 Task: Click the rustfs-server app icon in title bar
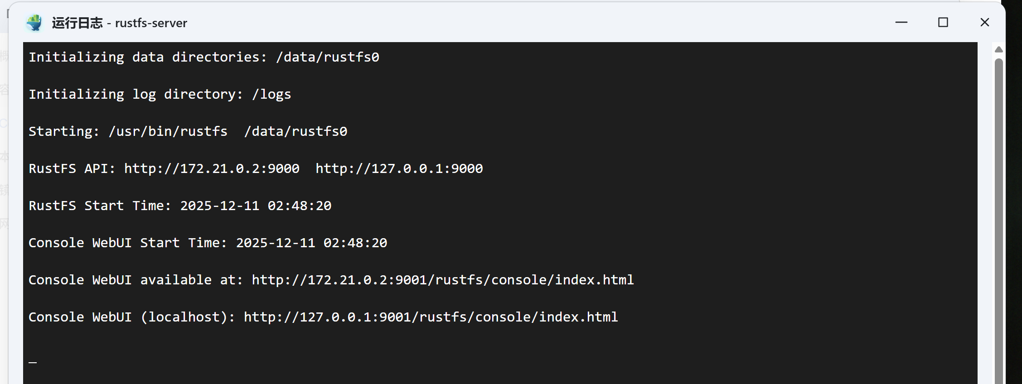coord(34,23)
